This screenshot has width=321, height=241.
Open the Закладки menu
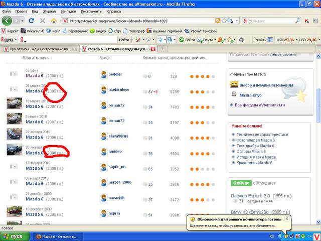[68, 12]
